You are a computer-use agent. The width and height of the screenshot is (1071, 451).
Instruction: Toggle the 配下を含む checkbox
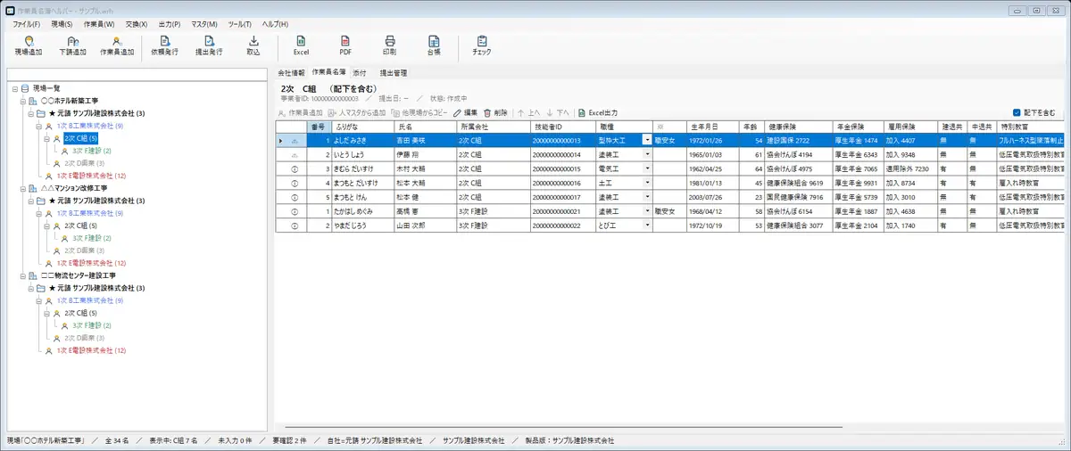point(1017,113)
